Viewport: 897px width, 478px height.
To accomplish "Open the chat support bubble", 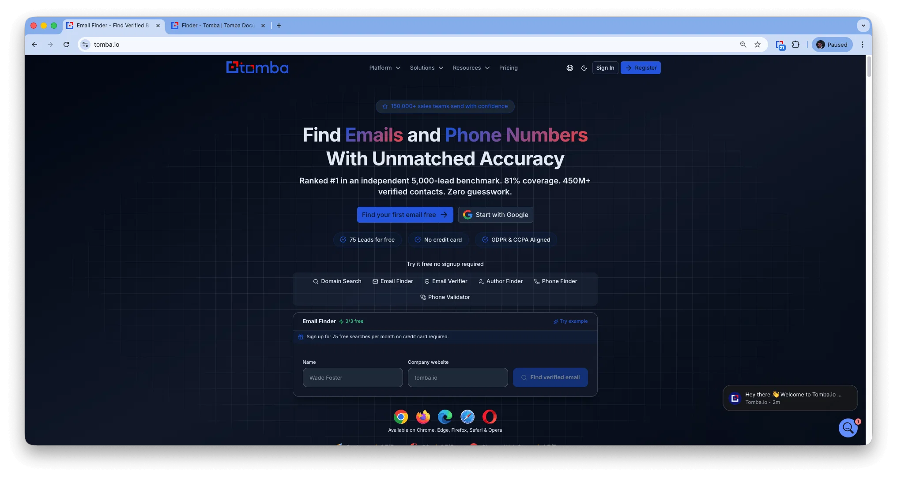I will (x=848, y=428).
